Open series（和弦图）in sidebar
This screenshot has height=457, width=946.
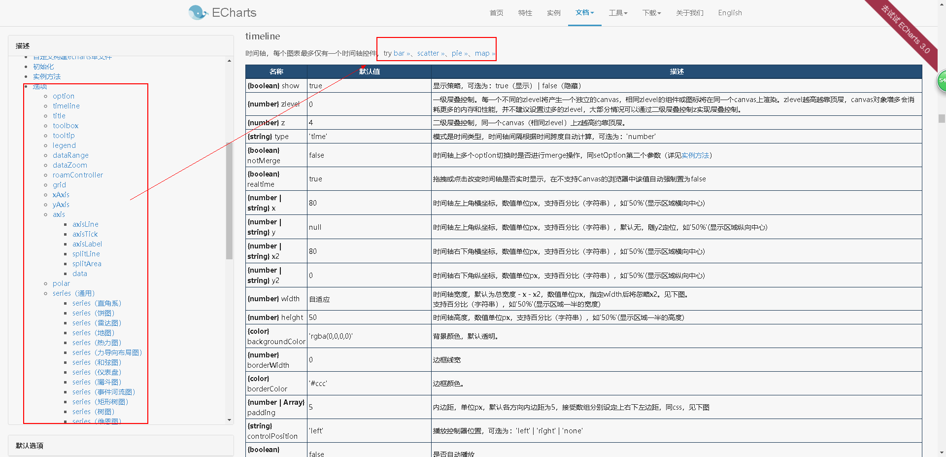[x=97, y=362]
